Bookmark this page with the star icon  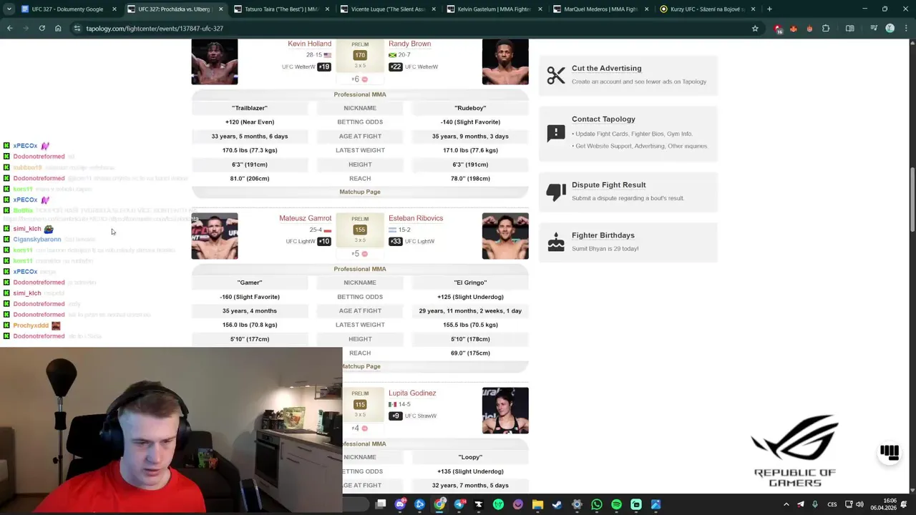[755, 28]
